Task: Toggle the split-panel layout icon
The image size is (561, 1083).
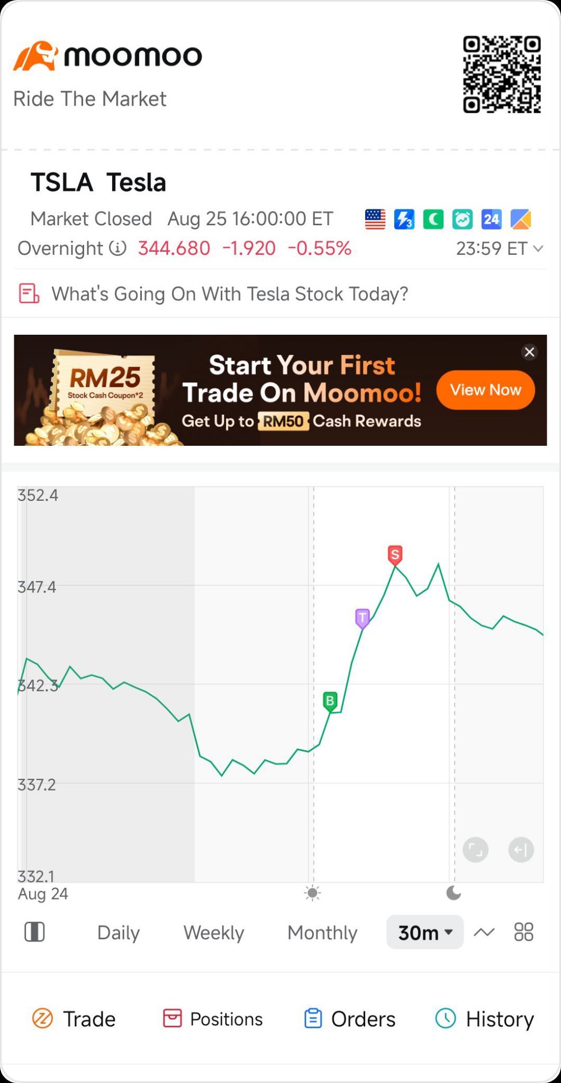Action: 35,932
